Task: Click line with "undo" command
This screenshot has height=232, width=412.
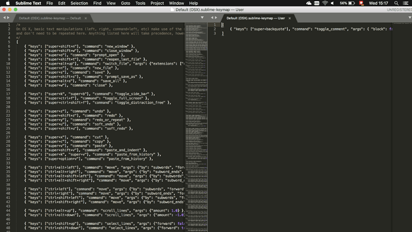Action: pyautogui.click(x=67, y=111)
